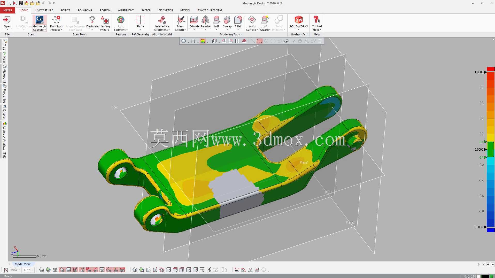Switch to the 3D SKETCH ribbon tab
The image size is (495, 278).
166,10
